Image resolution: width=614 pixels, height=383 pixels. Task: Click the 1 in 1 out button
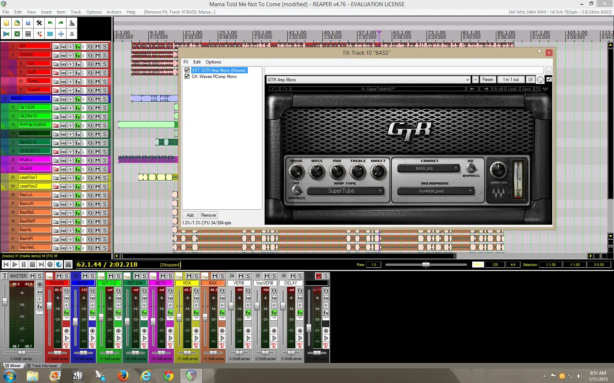click(x=511, y=80)
